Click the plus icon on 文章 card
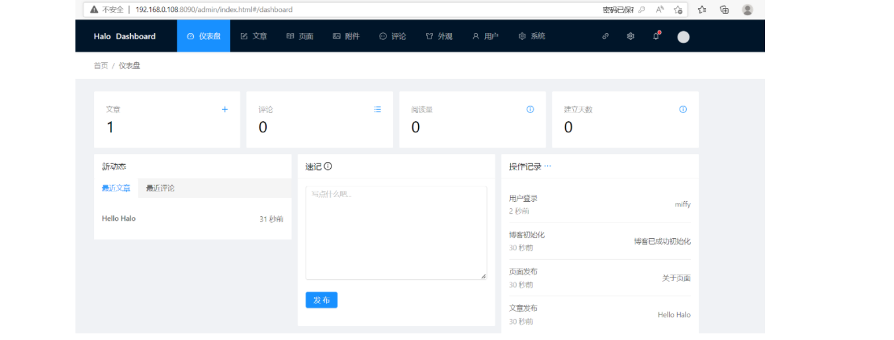 (x=225, y=110)
